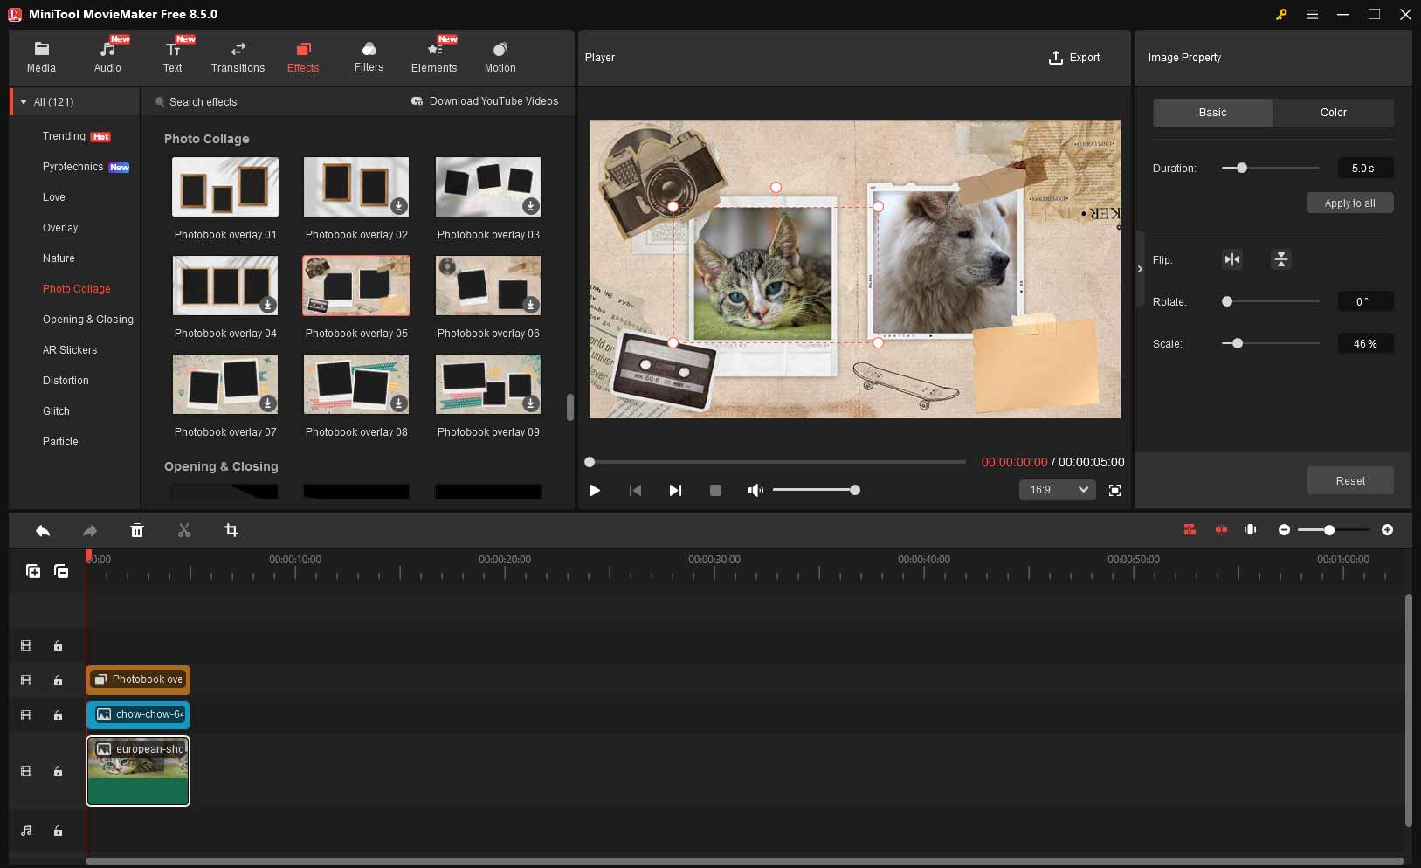Select the Photobook overlay 05 thumbnail

(x=355, y=286)
